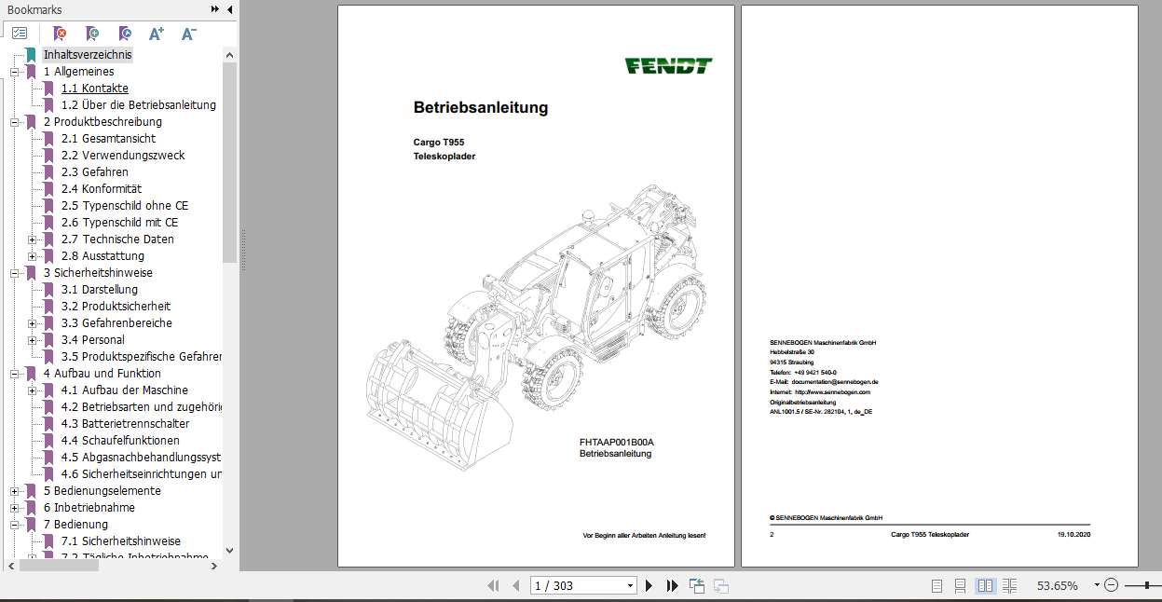Open 2.6 Typenschild mit CE
This screenshot has width=1162, height=602.
point(119,223)
